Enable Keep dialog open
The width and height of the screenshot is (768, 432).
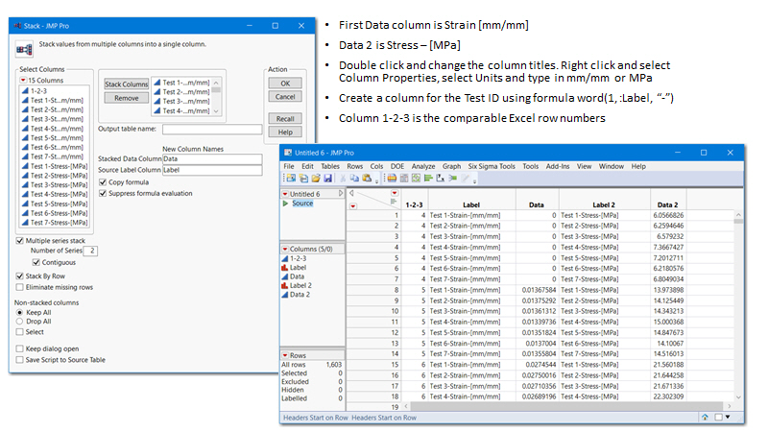point(19,348)
